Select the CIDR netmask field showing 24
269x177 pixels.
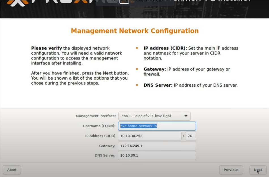pos(190,136)
